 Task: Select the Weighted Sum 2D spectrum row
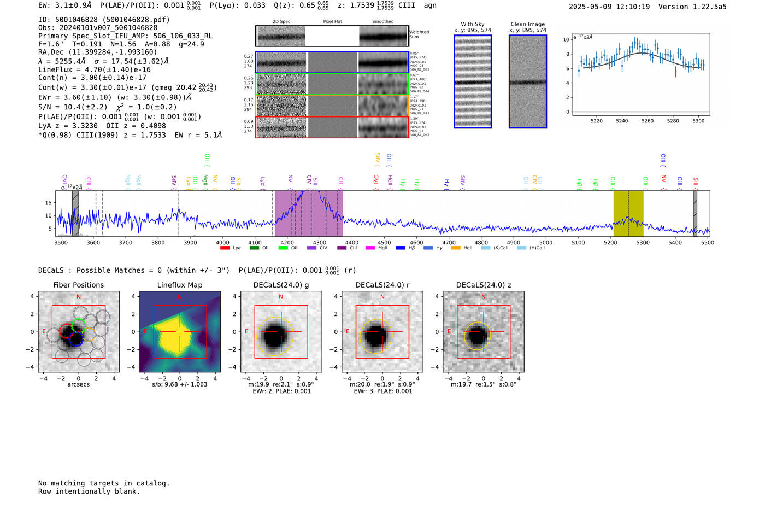332,36
